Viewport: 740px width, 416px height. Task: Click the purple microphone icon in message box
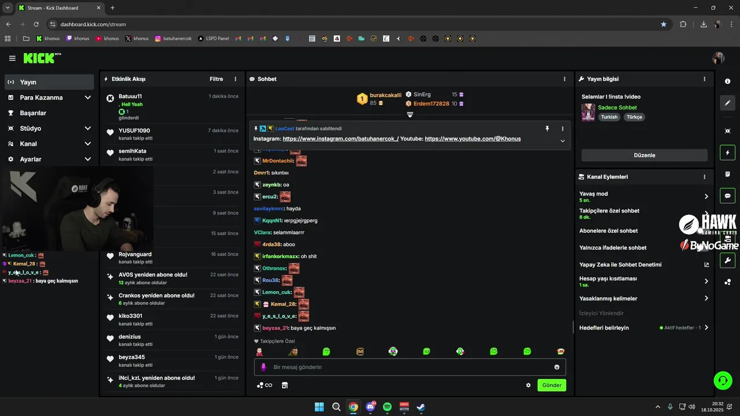pyautogui.click(x=264, y=367)
